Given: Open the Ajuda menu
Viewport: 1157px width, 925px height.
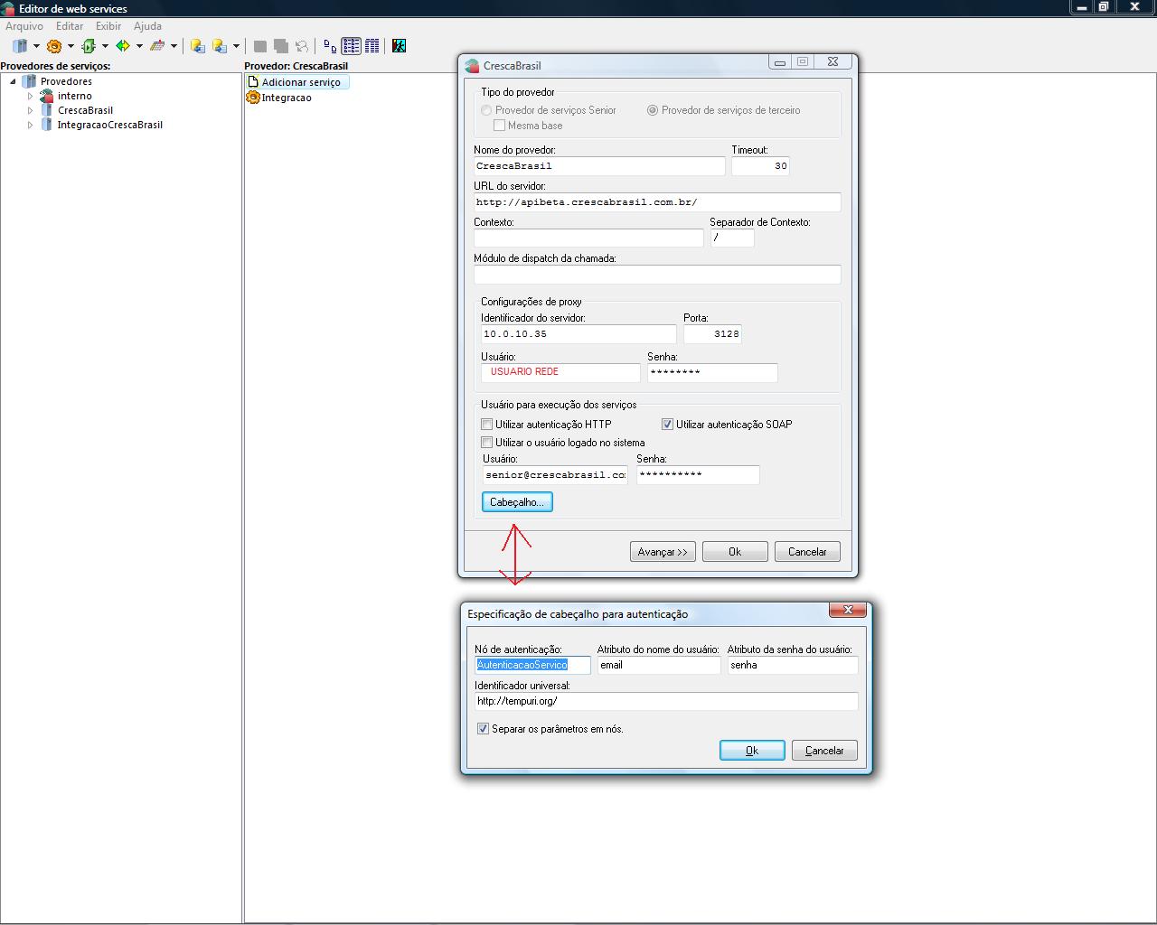Looking at the screenshot, I should 147,26.
